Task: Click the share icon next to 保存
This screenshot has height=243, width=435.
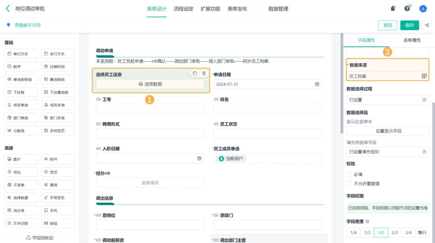Action: 427,25
